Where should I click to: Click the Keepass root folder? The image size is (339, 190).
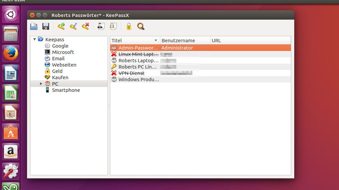[x=55, y=39]
